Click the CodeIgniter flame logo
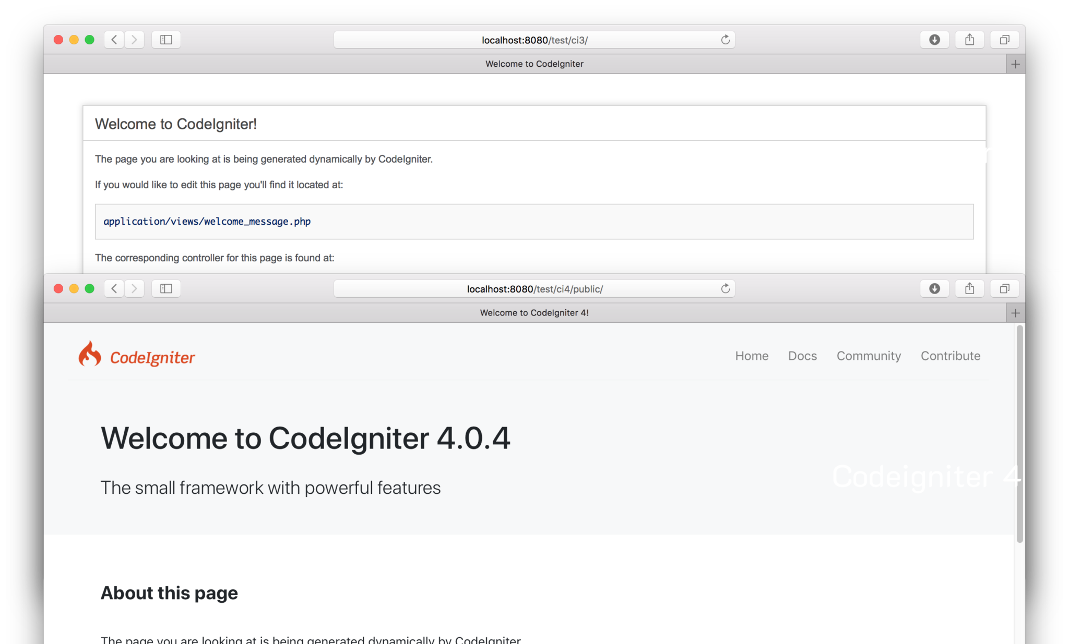The width and height of the screenshot is (1069, 644). (x=90, y=355)
